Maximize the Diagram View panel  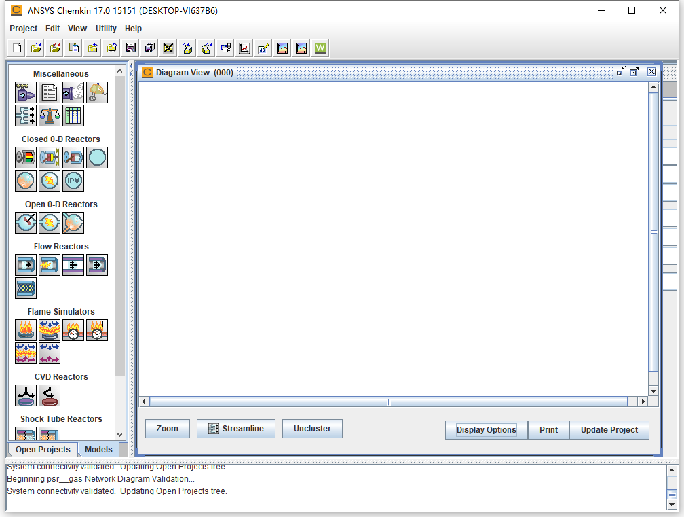point(634,71)
